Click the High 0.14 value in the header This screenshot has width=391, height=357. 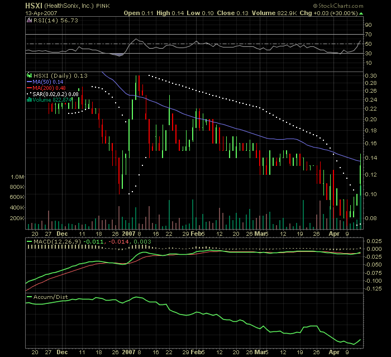point(170,13)
